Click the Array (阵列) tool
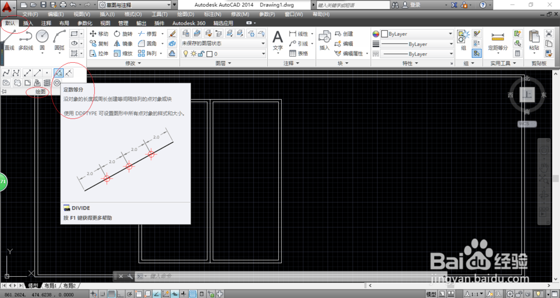560x298 pixels. tap(147, 54)
